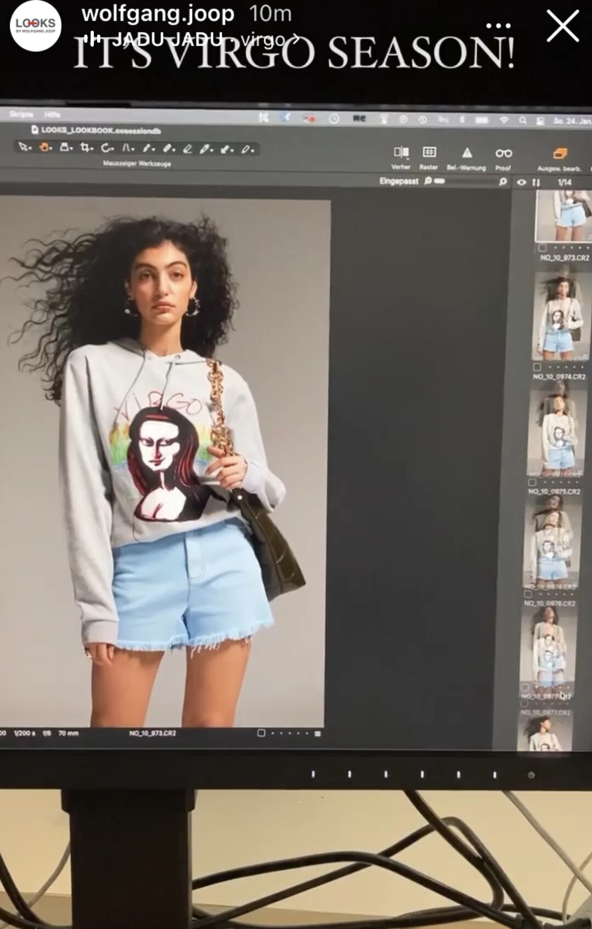Close the Instagram story
The width and height of the screenshot is (592, 929).
(563, 26)
